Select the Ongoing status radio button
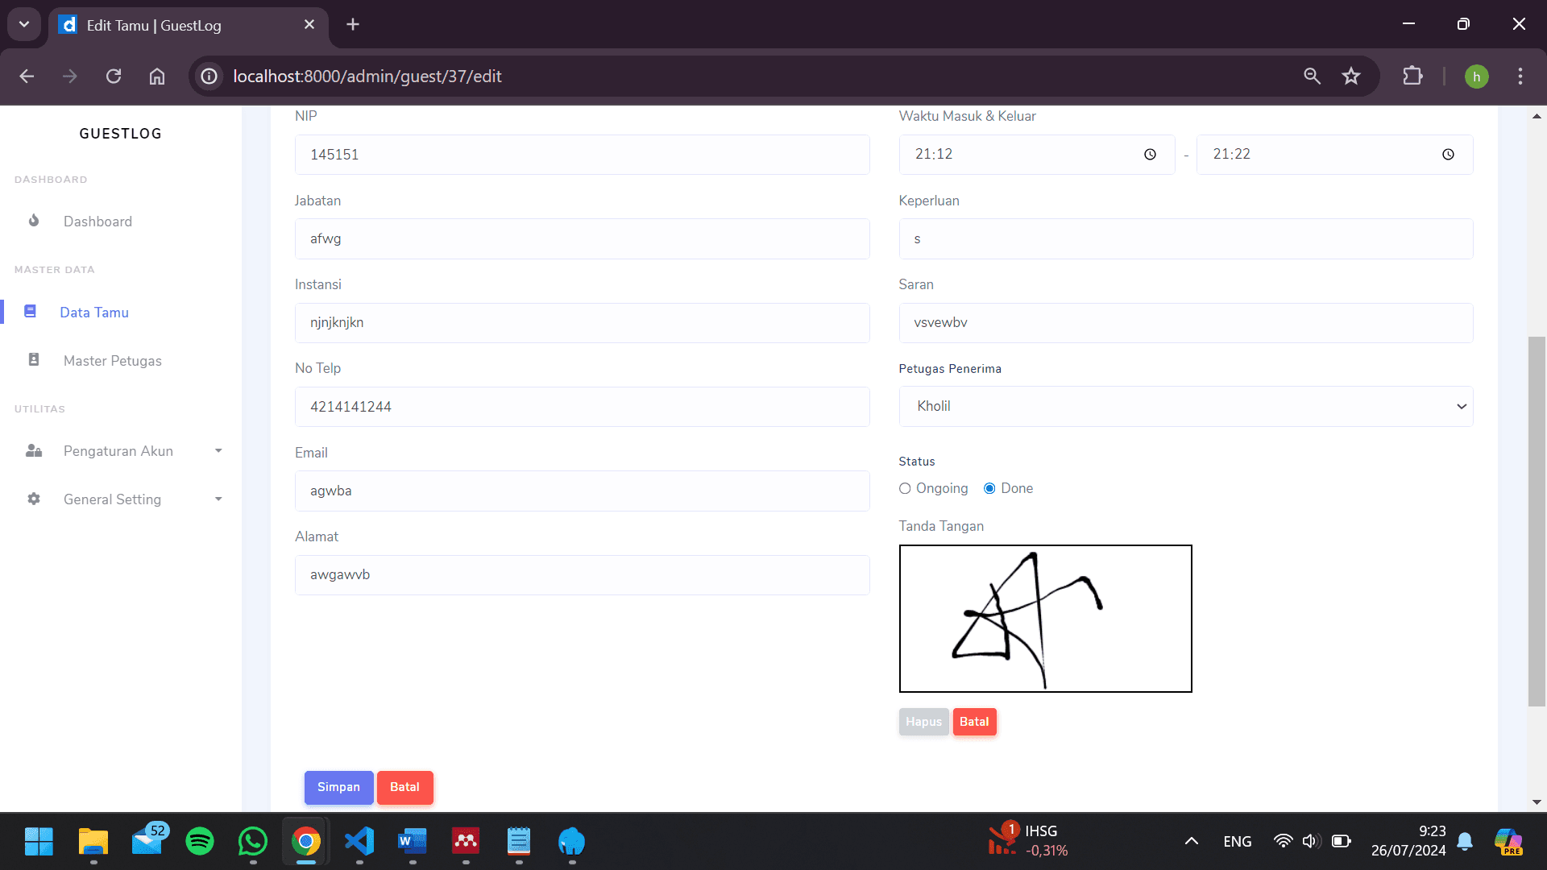This screenshot has width=1547, height=870. click(905, 488)
